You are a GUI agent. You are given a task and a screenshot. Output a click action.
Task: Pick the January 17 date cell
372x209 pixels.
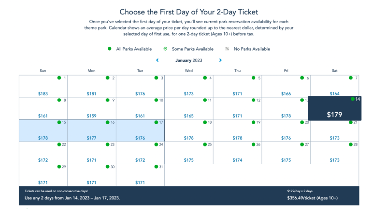click(140, 131)
